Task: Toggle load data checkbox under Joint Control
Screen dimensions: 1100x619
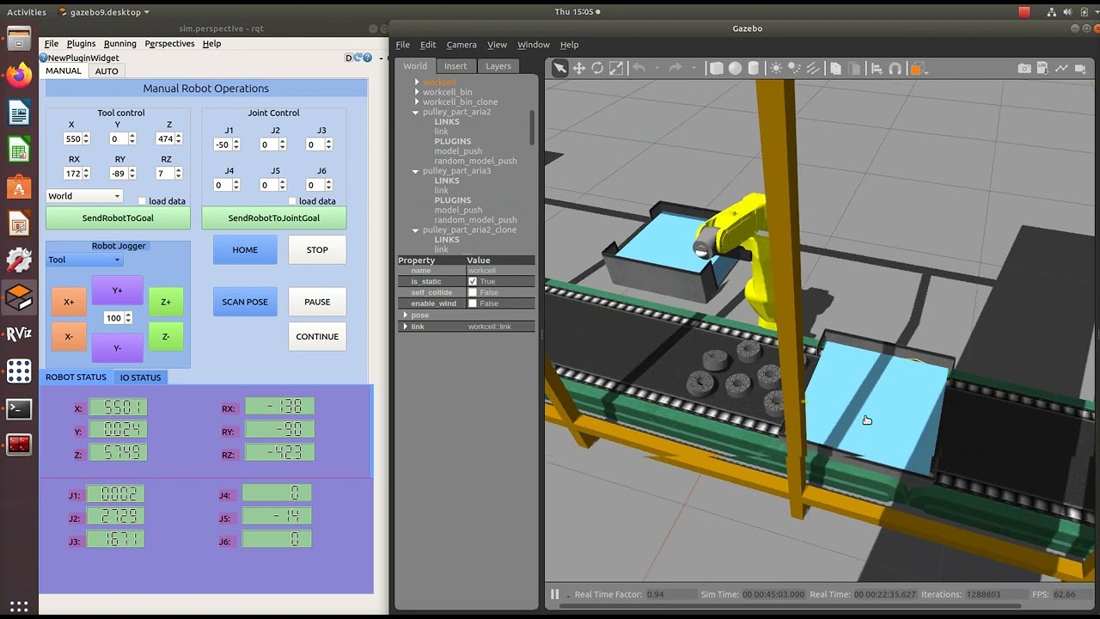Action: tap(292, 201)
